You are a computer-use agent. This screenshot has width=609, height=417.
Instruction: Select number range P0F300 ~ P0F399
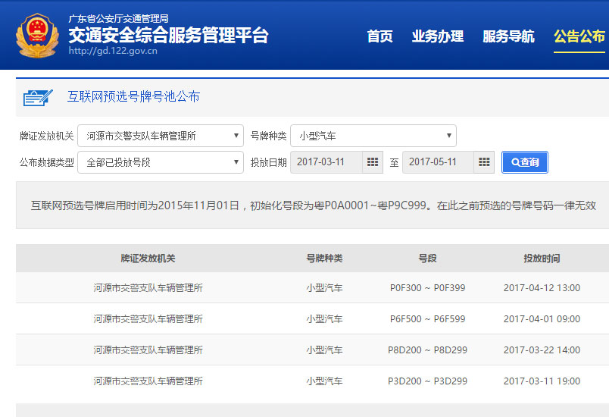(x=428, y=287)
